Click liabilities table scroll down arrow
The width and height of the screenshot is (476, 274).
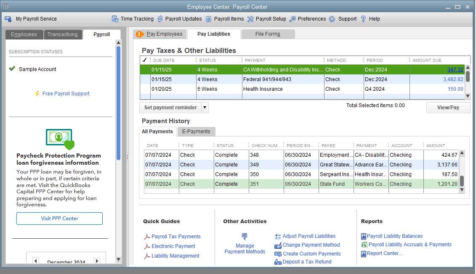pyautogui.click(x=468, y=96)
